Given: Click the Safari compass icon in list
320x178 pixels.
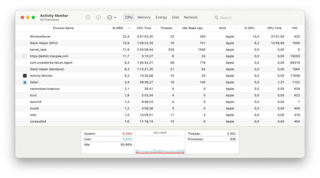Looking at the screenshot, I should 25,82.
